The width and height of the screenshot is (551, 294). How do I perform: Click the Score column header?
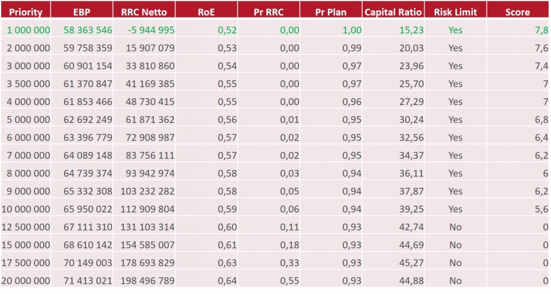(x=517, y=12)
